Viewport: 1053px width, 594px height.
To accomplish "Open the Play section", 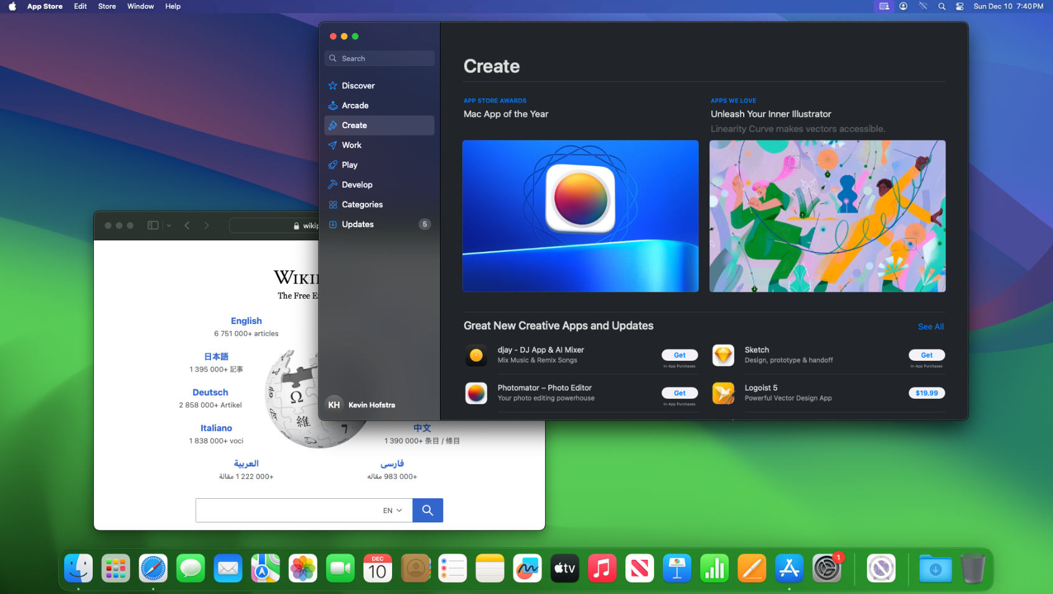I will pos(349,165).
